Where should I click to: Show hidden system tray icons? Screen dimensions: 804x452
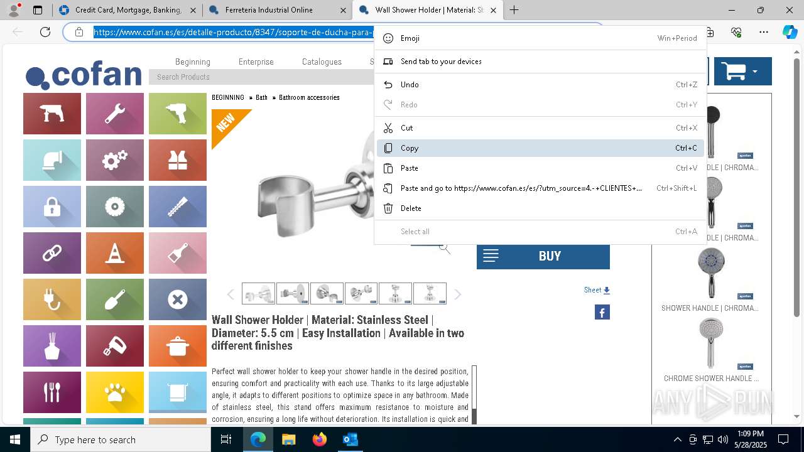coord(677,439)
